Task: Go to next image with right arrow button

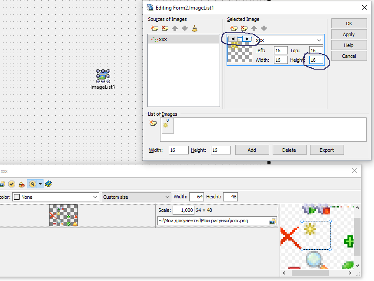Action: click(x=247, y=39)
